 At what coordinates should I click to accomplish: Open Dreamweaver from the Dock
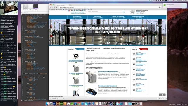tap(61, 104)
